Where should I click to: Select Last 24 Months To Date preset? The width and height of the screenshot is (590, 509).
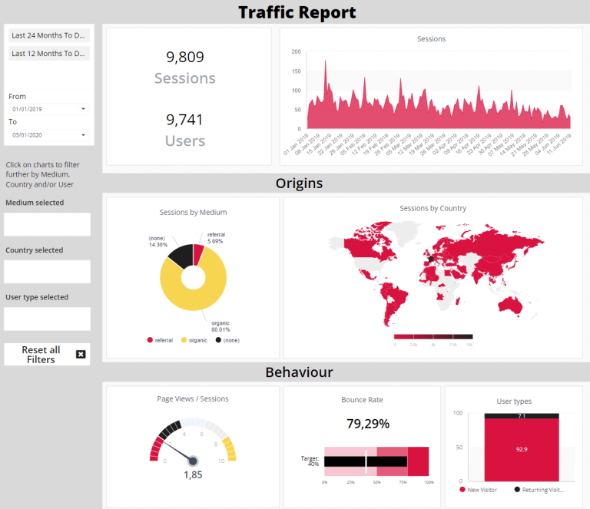click(49, 35)
